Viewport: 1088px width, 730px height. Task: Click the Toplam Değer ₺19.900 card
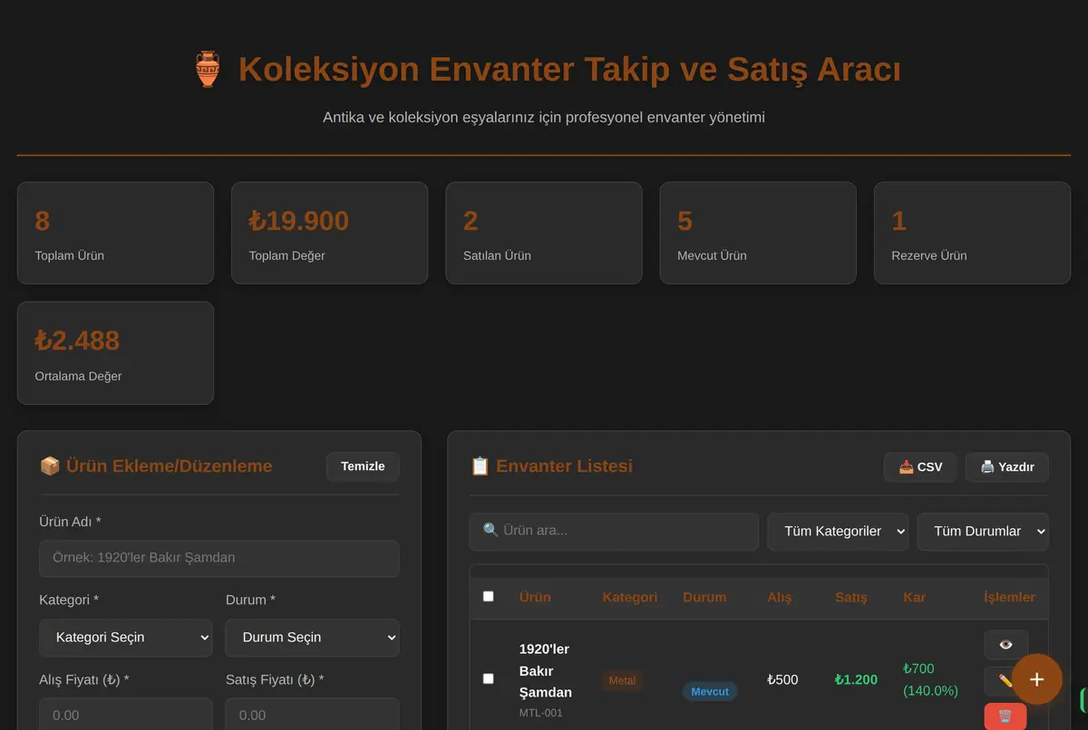click(x=329, y=234)
